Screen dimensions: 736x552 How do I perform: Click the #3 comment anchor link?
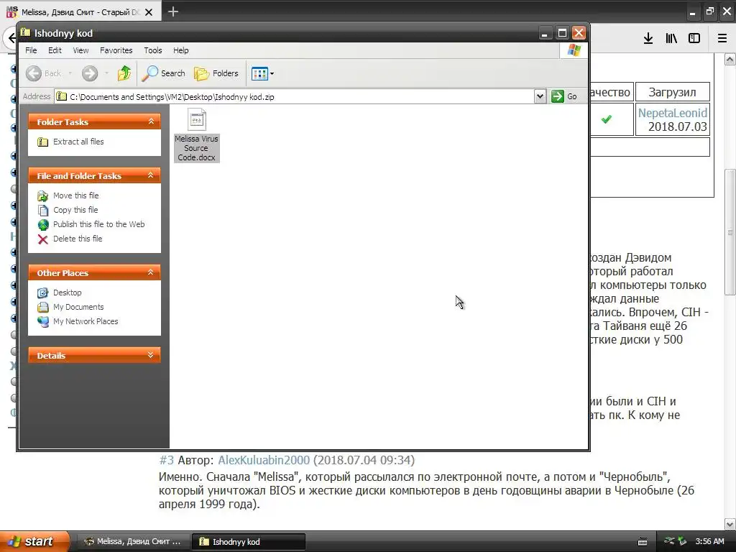pyautogui.click(x=166, y=460)
